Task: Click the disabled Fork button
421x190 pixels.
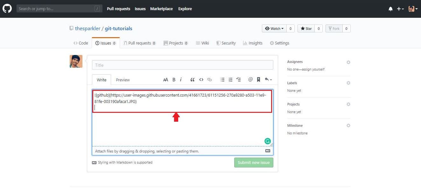Action: pos(334,29)
